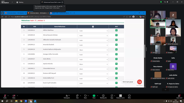Switch to the RPS browser tab
The width and height of the screenshot is (184, 103).
[x=61, y=13]
